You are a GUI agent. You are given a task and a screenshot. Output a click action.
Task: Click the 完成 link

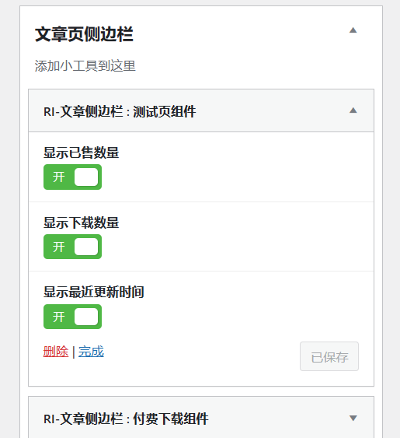coord(91,352)
